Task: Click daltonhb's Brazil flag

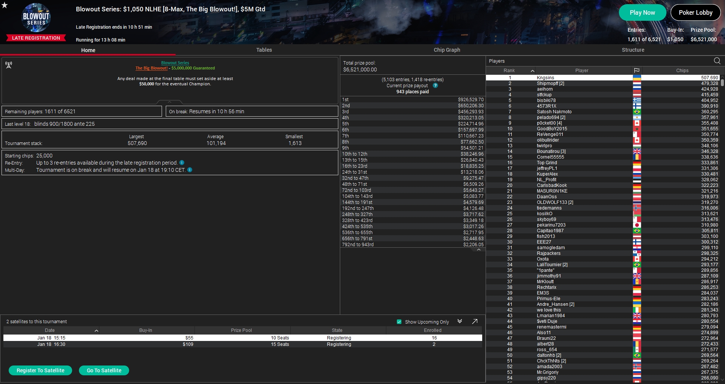Action: [637, 355]
